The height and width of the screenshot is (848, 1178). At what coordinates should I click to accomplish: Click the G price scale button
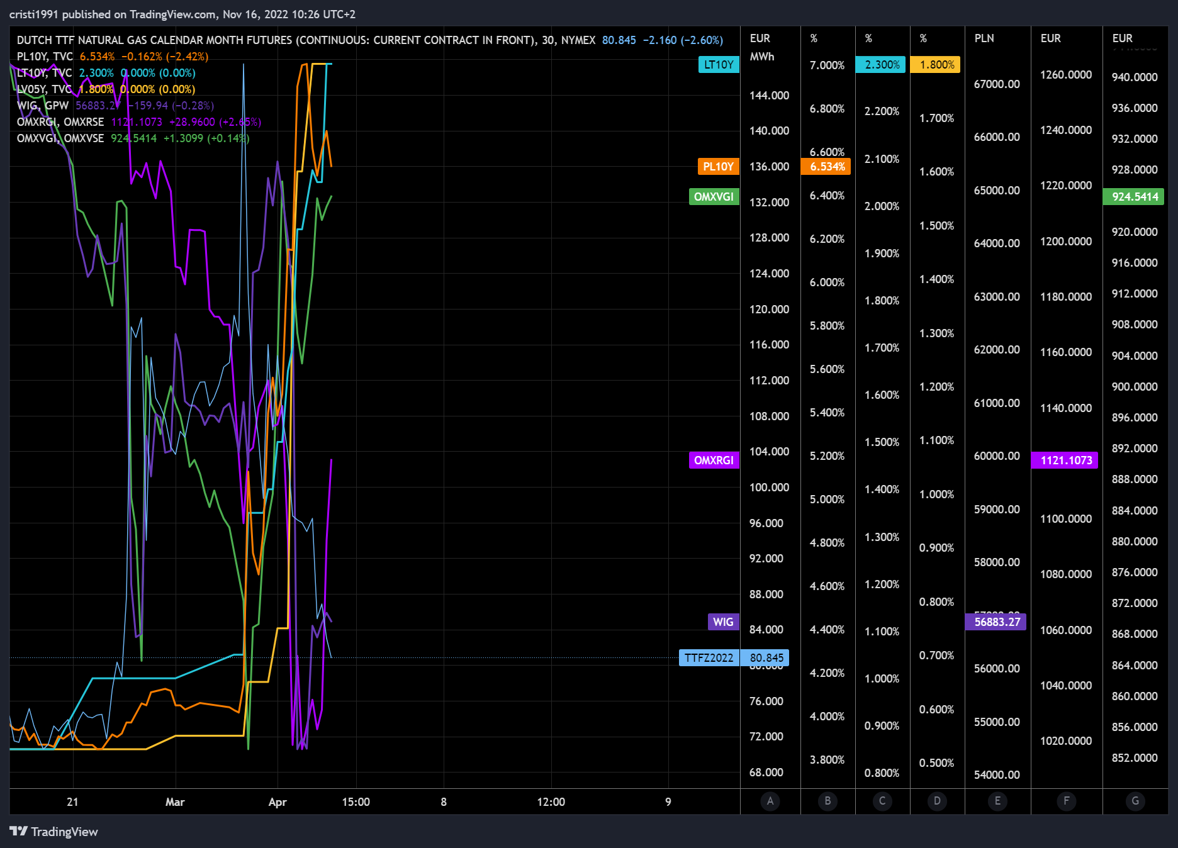point(1135,801)
